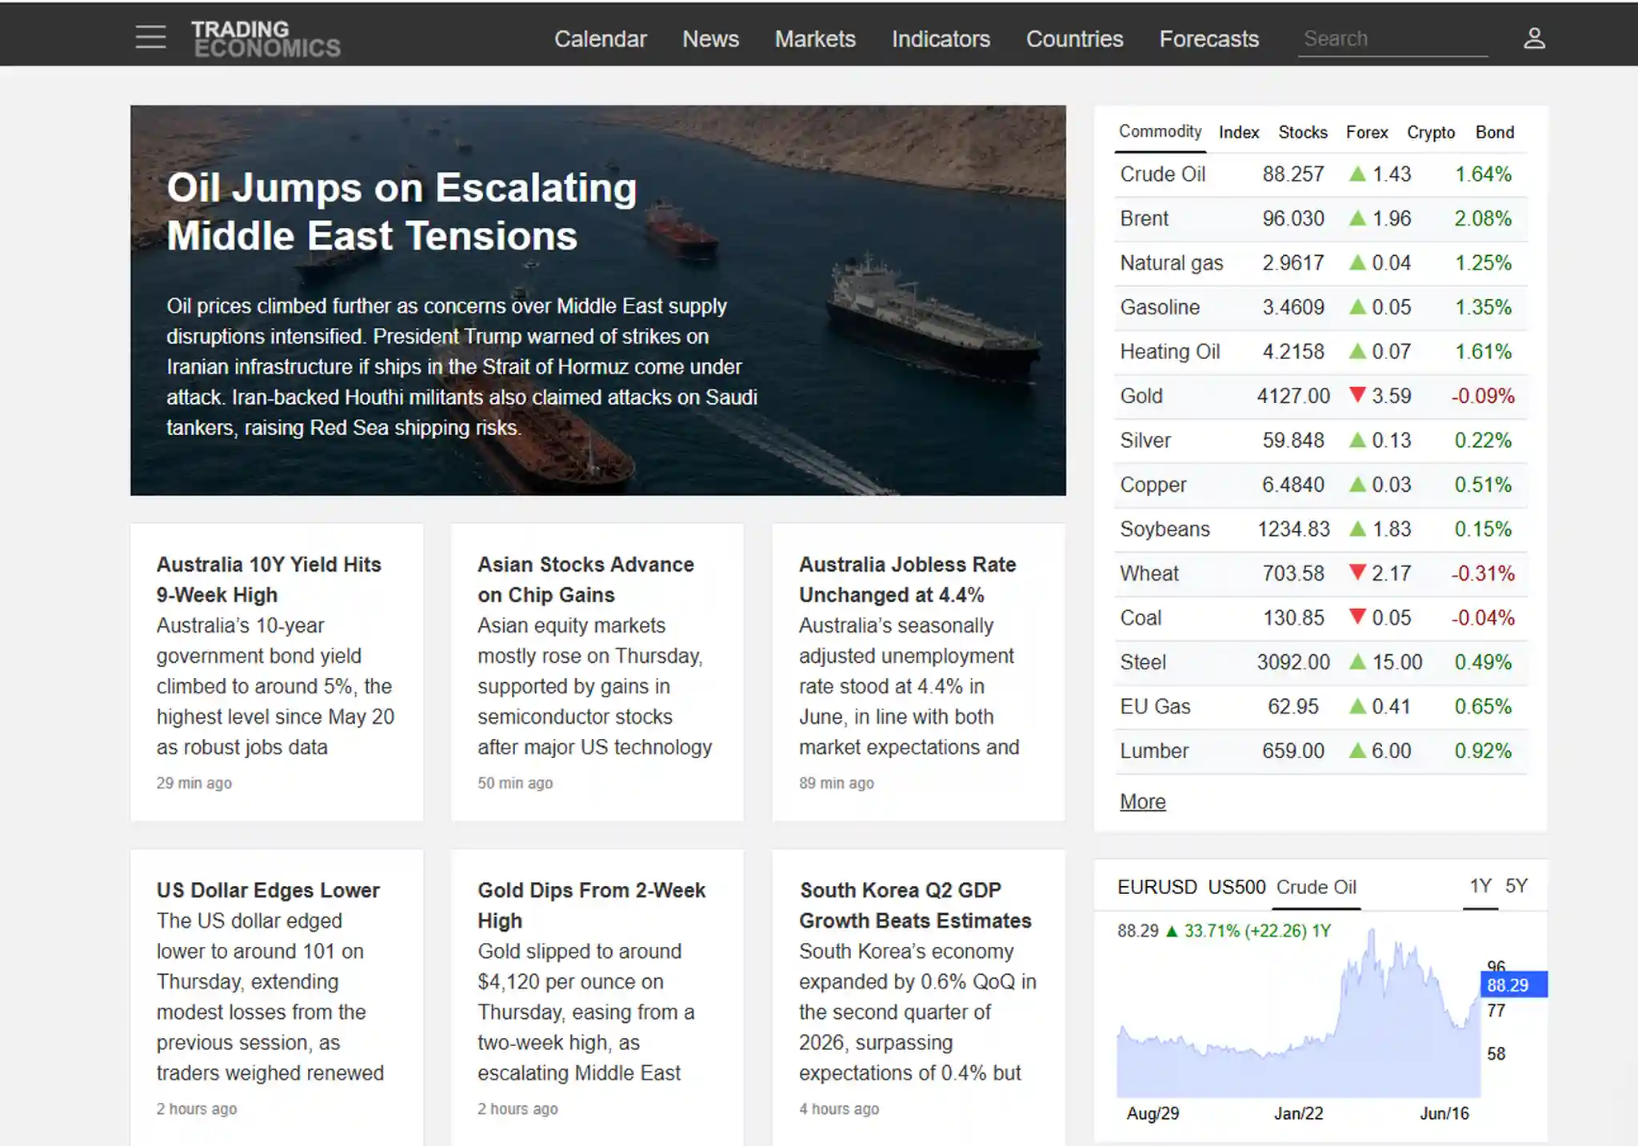1638x1146 pixels.
Task: Select the 1Y chart range
Action: pos(1480,886)
